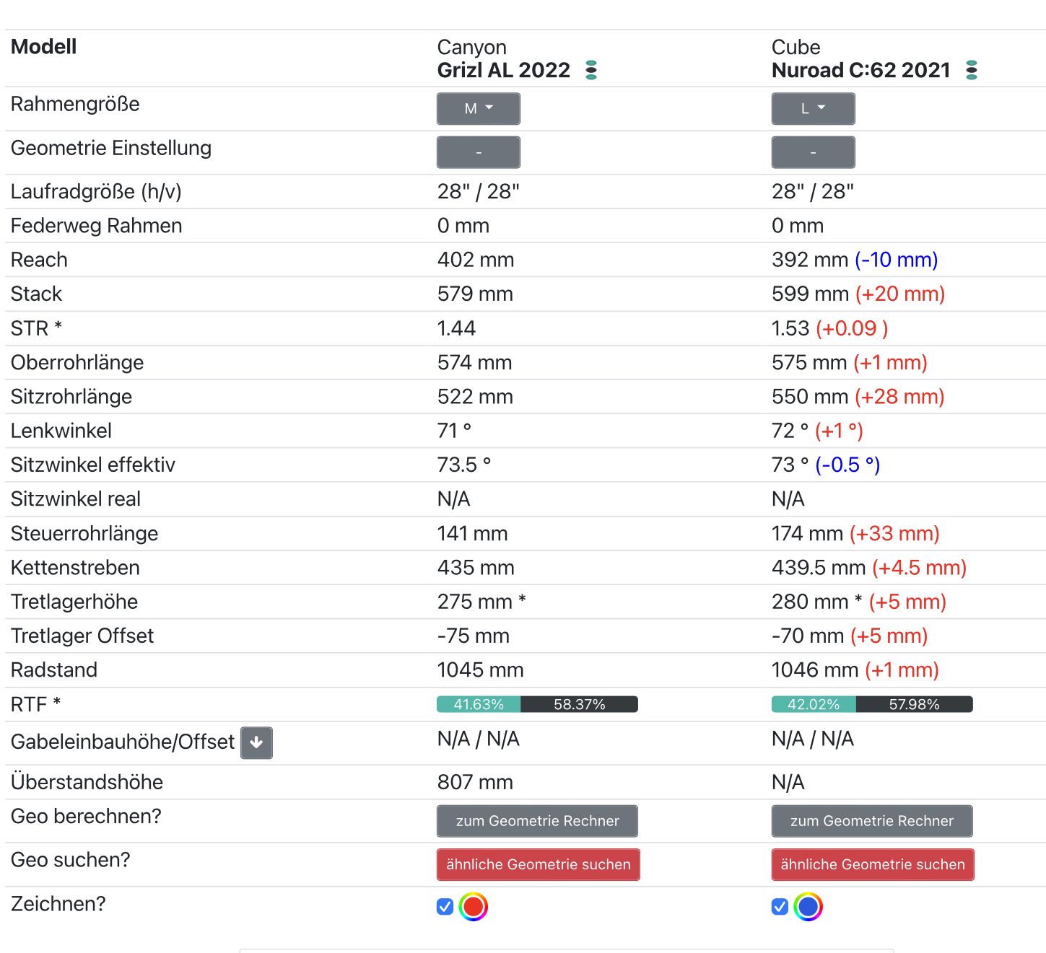Open zum Geometrie Rechner for Cube Nuroad

click(x=872, y=821)
